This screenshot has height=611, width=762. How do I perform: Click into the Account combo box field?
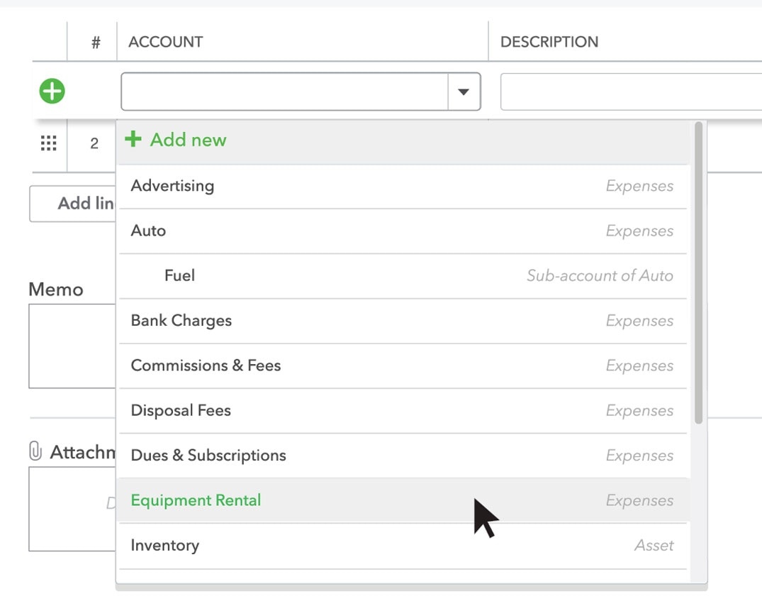(284, 92)
